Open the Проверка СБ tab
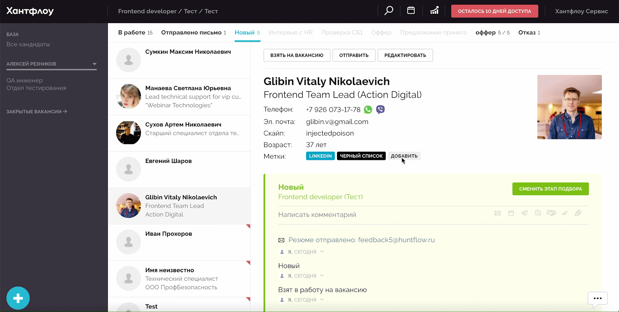The width and height of the screenshot is (619, 312). [x=342, y=32]
